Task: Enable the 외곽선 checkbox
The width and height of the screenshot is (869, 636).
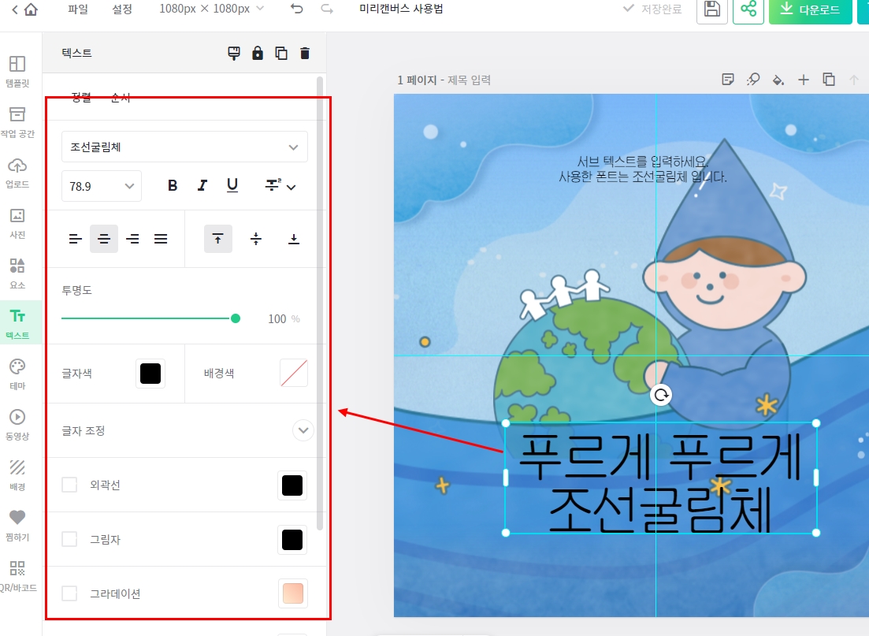Action: coord(69,485)
